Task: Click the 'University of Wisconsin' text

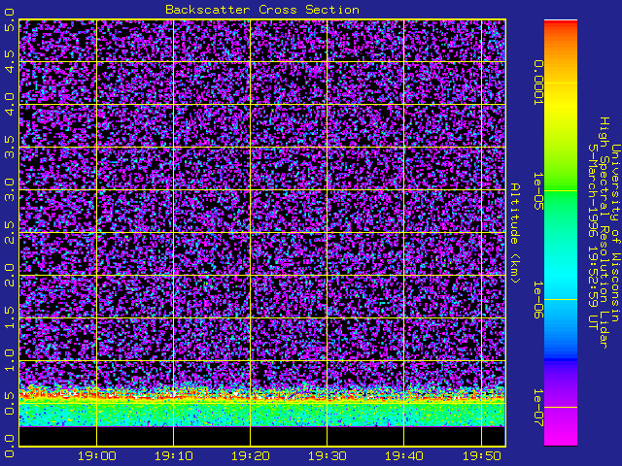Action: (x=615, y=233)
